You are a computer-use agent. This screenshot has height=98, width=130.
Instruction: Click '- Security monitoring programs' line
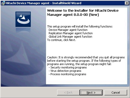tap(68, 67)
